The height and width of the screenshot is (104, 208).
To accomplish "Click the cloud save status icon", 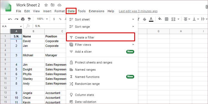I will pyautogui.click(x=59, y=5).
